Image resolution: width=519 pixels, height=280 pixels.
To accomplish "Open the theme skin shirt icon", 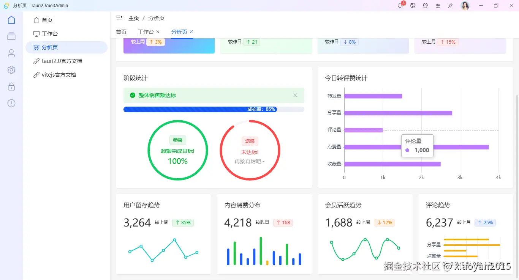I will [426, 6].
